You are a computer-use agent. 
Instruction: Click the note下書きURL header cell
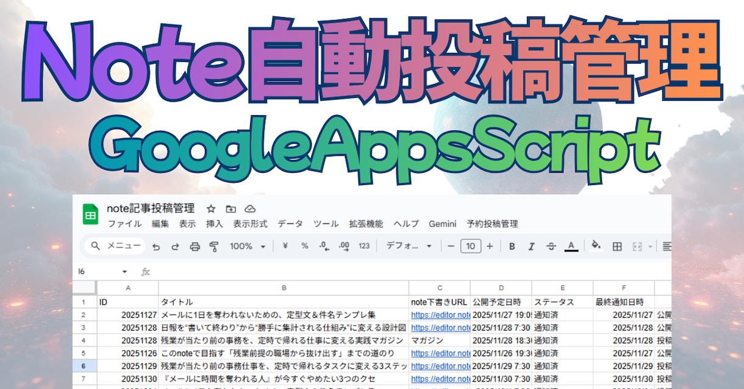point(440,302)
